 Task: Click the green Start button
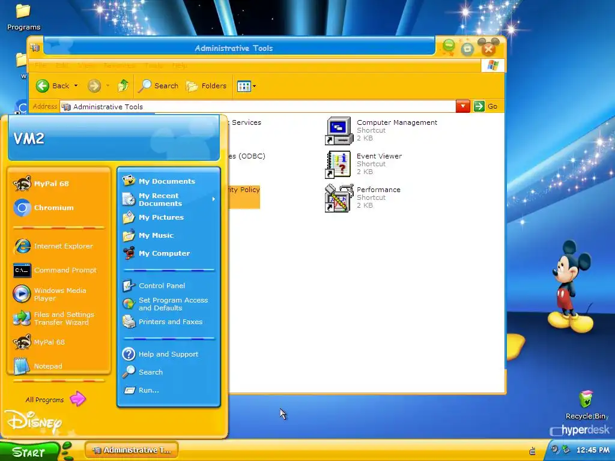coord(30,452)
